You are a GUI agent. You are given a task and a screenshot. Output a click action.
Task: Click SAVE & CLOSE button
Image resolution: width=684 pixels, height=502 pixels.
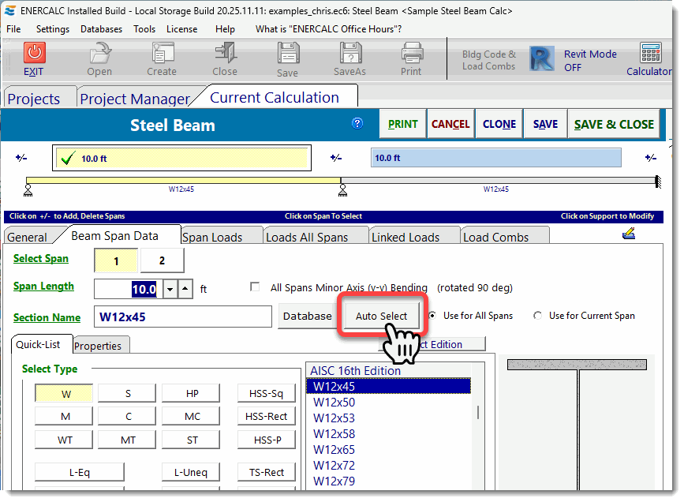tap(614, 125)
